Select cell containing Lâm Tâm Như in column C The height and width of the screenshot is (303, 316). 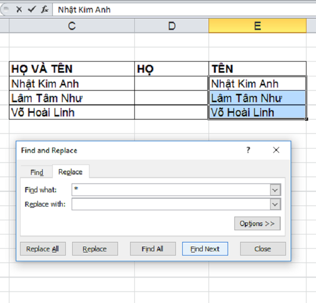(72, 98)
